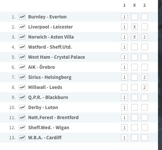Open trend icon for AIK - Örebro

[x=22, y=67]
